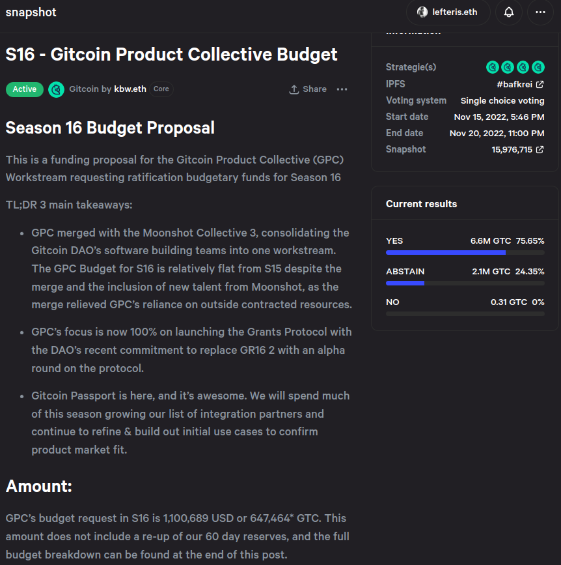Click the Core badge
The height and width of the screenshot is (565, 561).
point(161,89)
